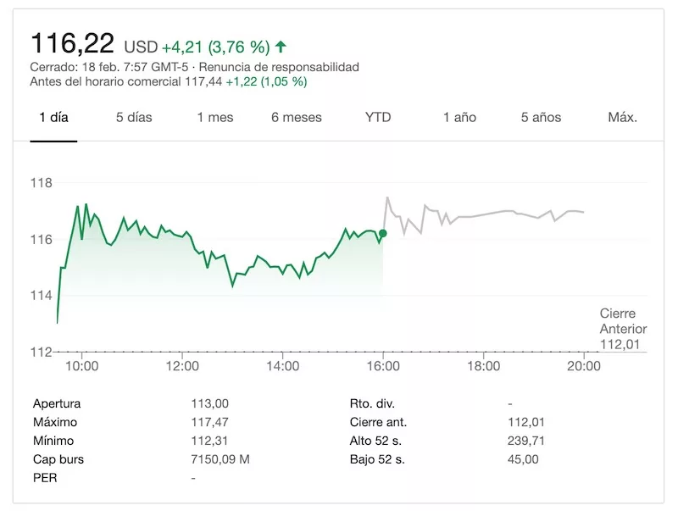Viewport: 678px width, 511px height.
Task: Click the 20:00 time axis label
Action: (x=583, y=366)
